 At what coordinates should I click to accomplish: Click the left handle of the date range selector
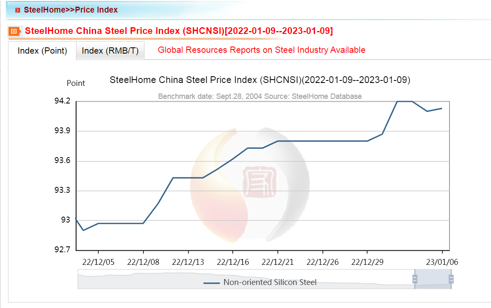pyautogui.click(x=415, y=279)
